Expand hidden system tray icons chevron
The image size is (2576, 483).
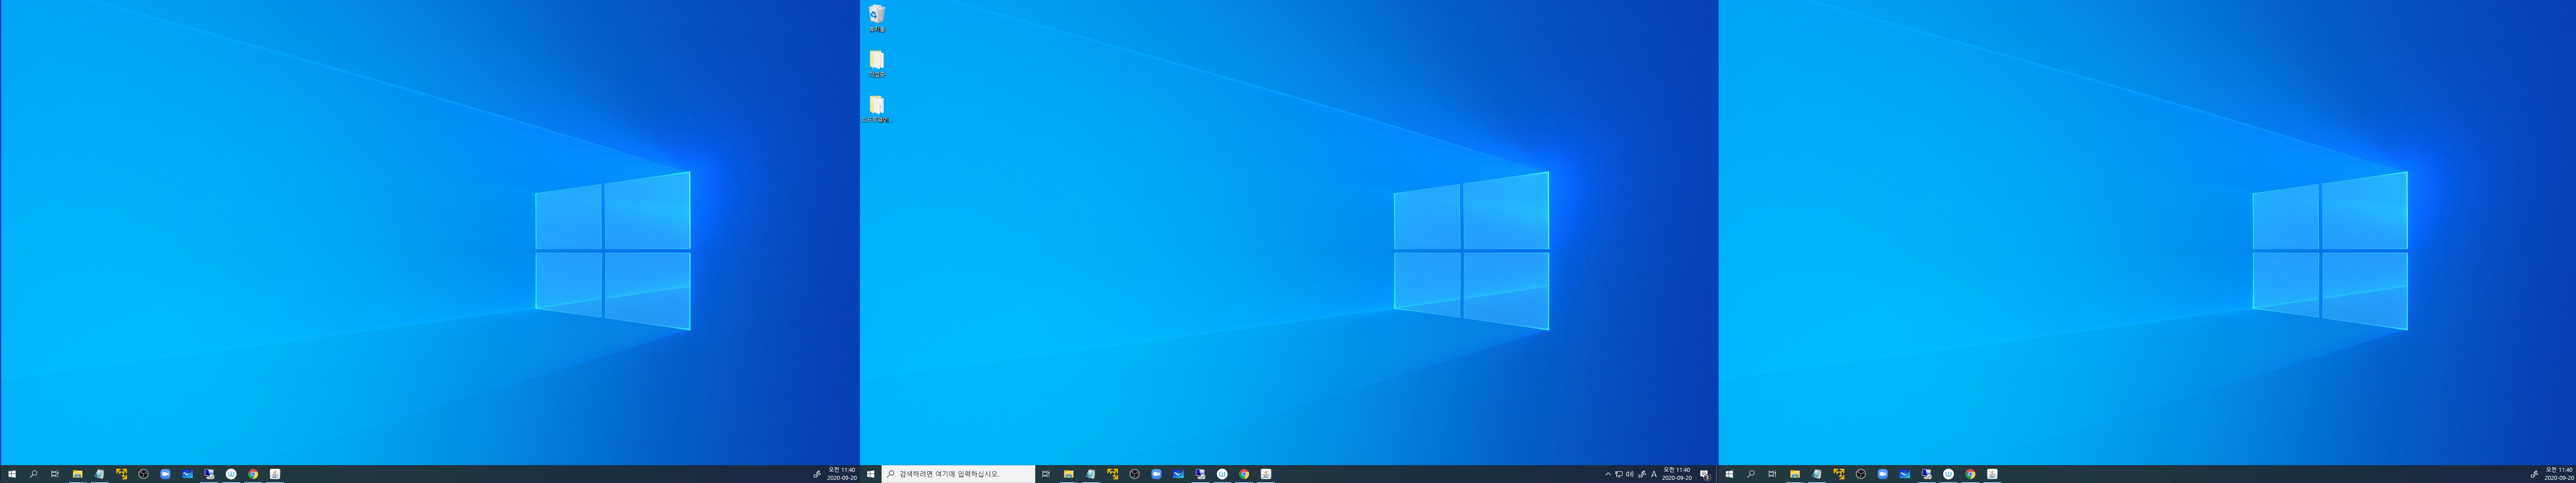[1608, 474]
